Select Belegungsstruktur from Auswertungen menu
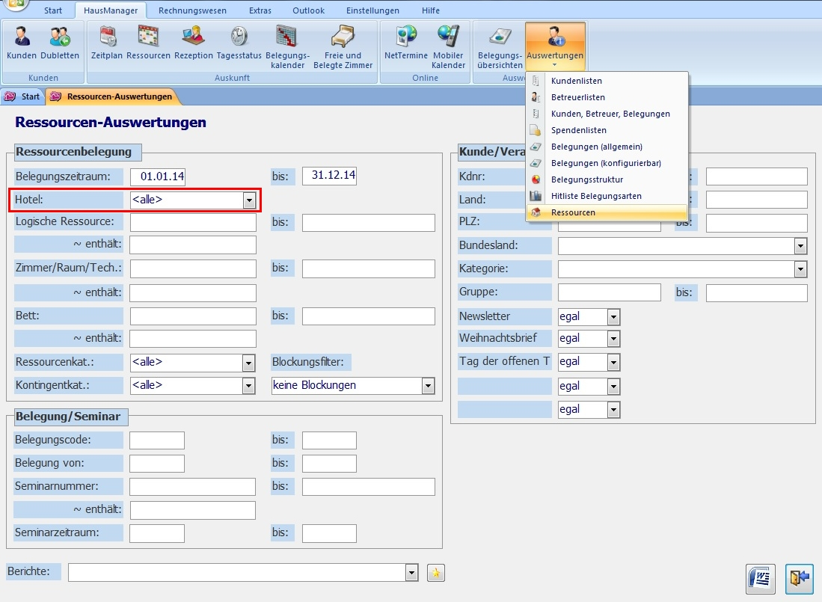Image resolution: width=822 pixels, height=602 pixels. point(586,179)
